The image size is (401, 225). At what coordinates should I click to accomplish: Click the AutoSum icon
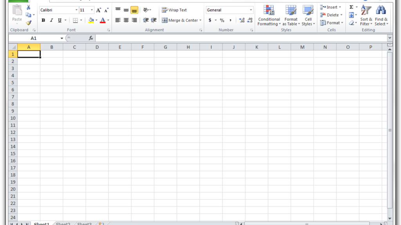352,7
